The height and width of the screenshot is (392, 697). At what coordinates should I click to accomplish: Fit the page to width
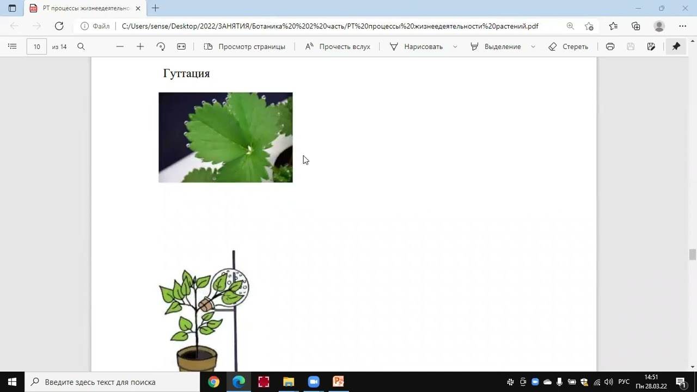tap(181, 47)
